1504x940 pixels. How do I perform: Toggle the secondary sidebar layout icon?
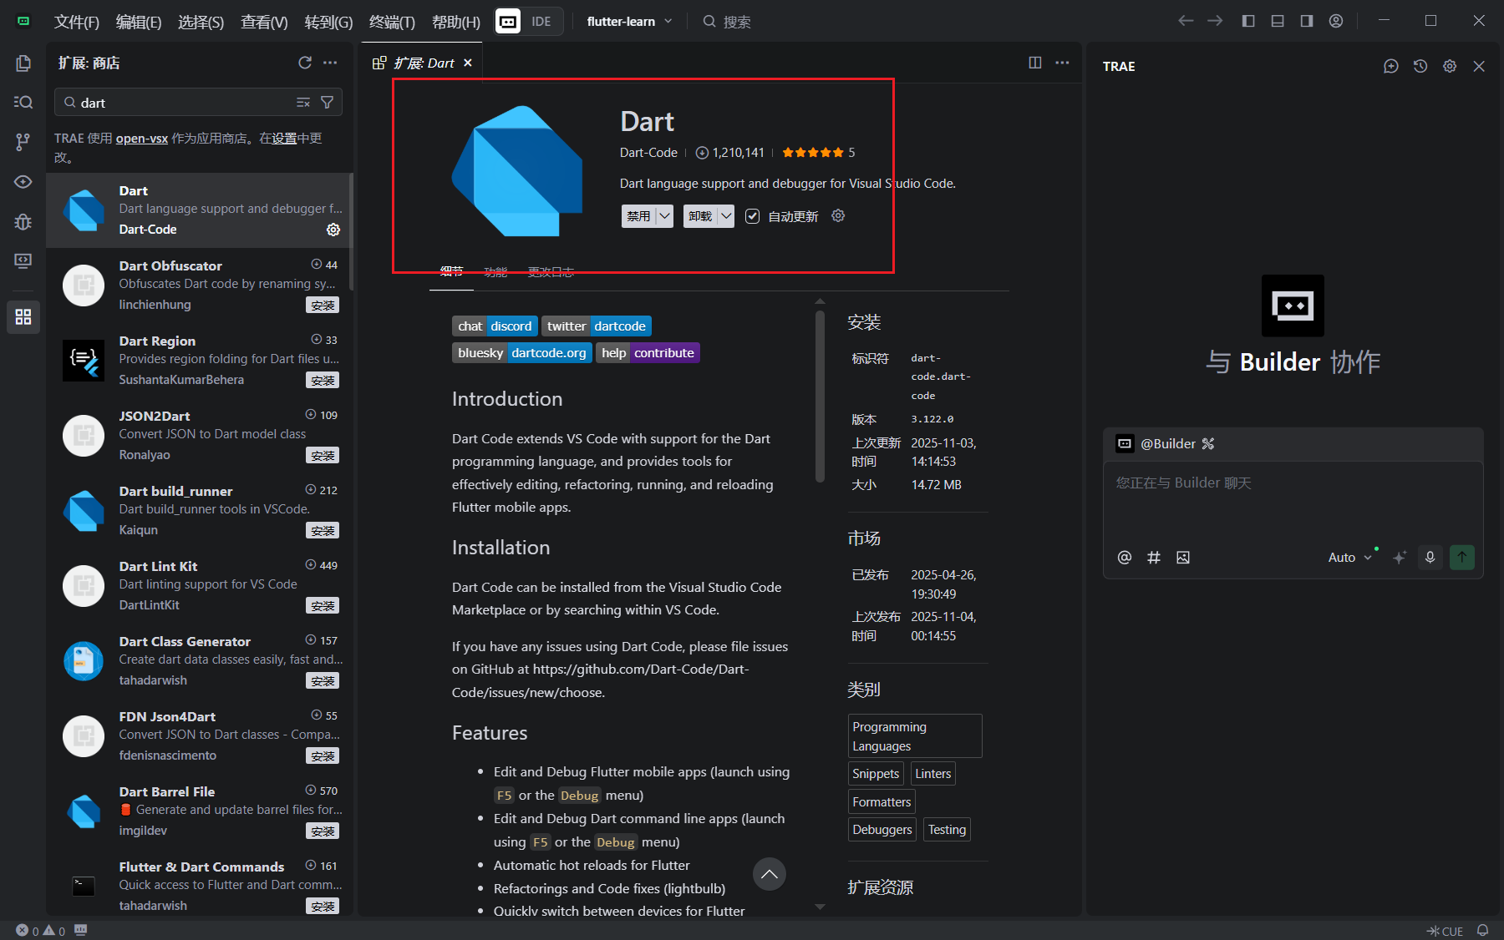click(1307, 21)
